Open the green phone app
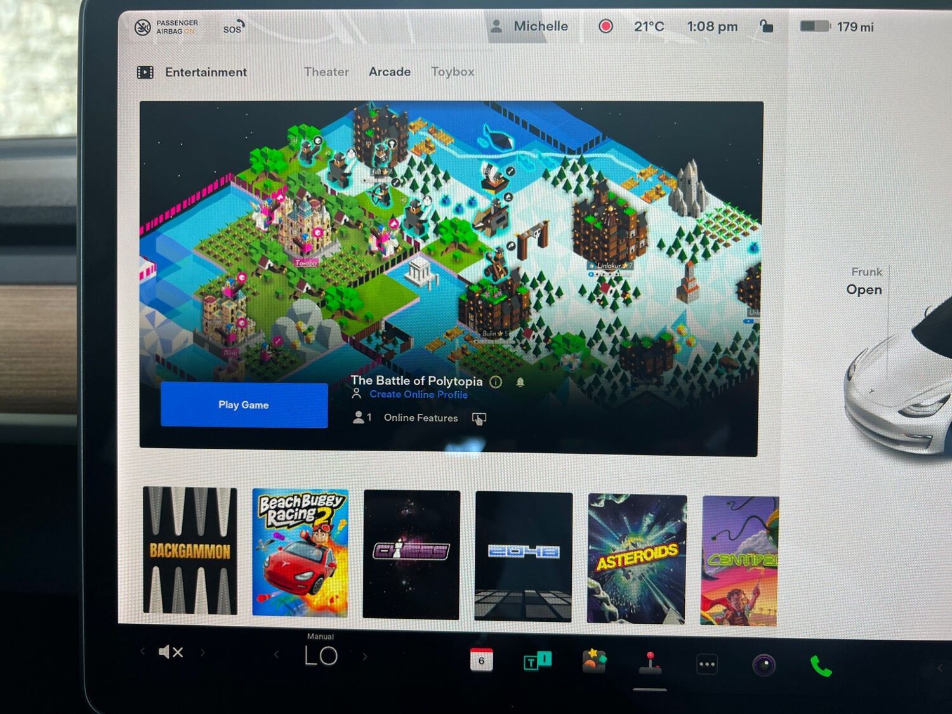 point(821,666)
